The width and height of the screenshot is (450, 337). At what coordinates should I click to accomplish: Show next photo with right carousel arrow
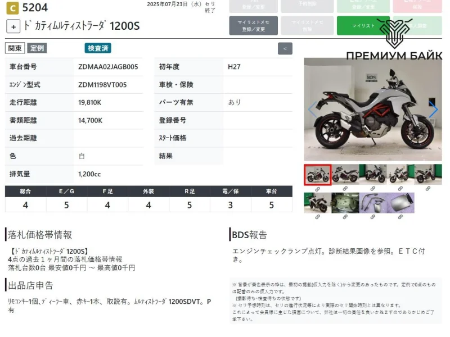pyautogui.click(x=433, y=110)
